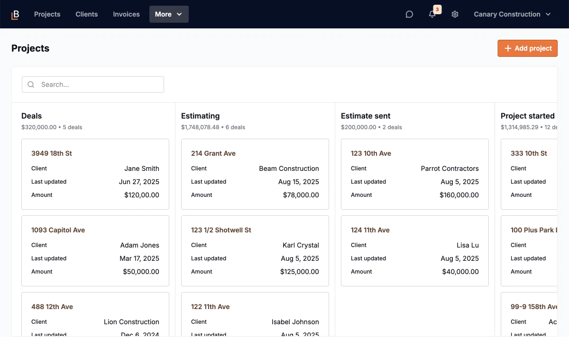Open the 123 10th Ave project card
569x337 pixels.
(415, 174)
